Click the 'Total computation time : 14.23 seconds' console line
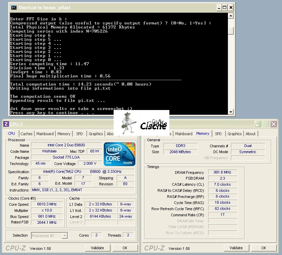The image size is (282, 255). click(81, 84)
